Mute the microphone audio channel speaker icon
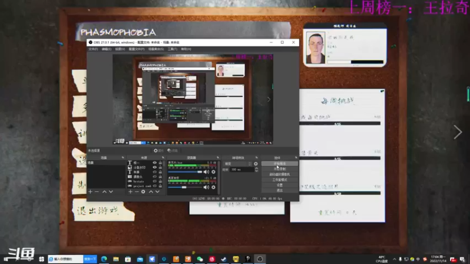Image resolution: width=470 pixels, height=264 pixels. [206, 172]
